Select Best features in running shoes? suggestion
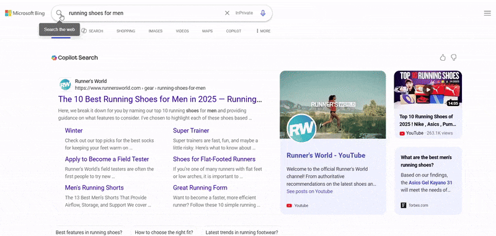This screenshot has height=236, width=496. [x=89, y=232]
